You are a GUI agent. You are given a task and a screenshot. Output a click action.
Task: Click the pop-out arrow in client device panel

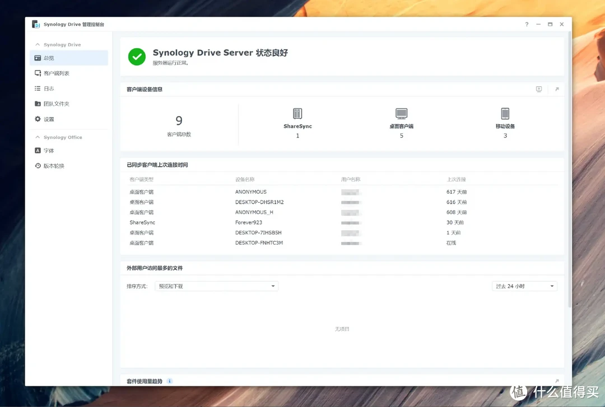pos(557,89)
